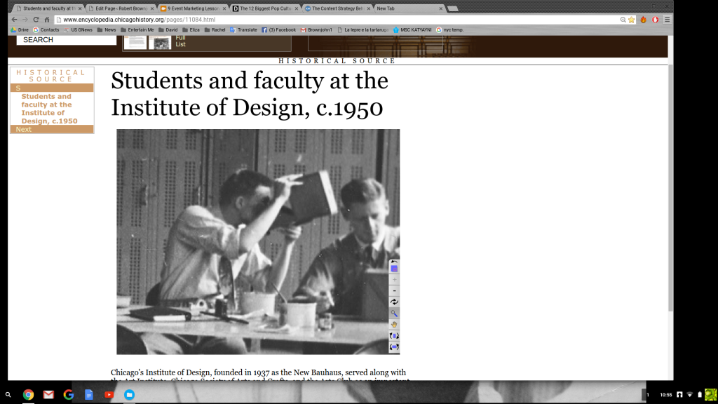Screen dimensions: 718x404
Task: Open a new tab with the new-tab button
Action: coord(452,8)
